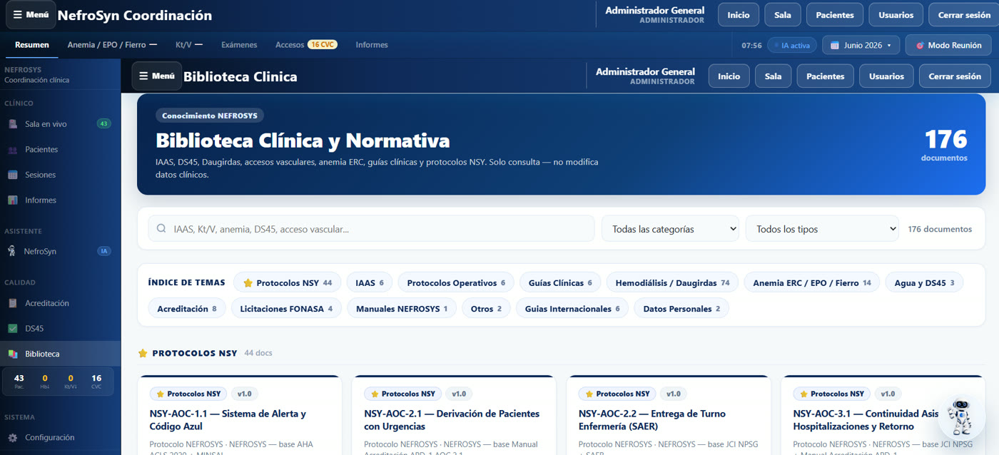
Task: Click Inicio in the NefroSyn Coordinación header
Action: point(739,15)
